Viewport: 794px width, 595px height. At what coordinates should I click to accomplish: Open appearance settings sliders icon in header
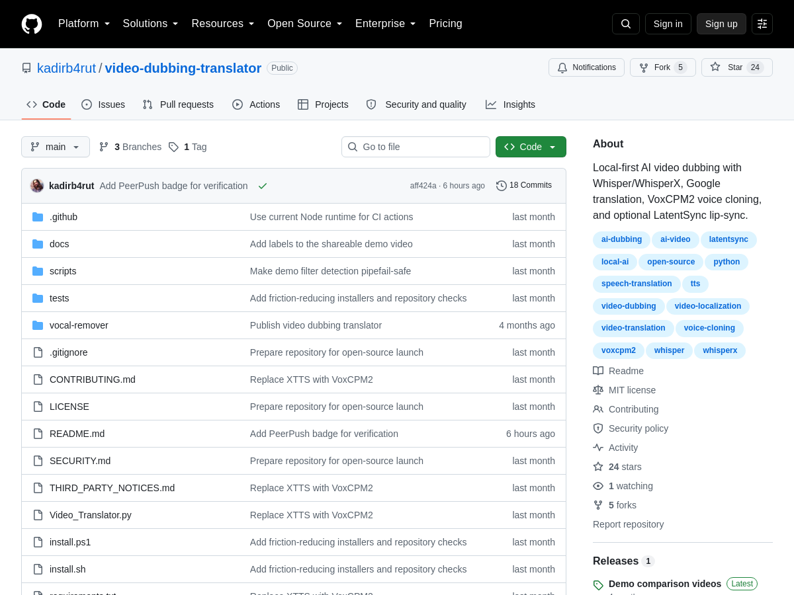[x=762, y=24]
